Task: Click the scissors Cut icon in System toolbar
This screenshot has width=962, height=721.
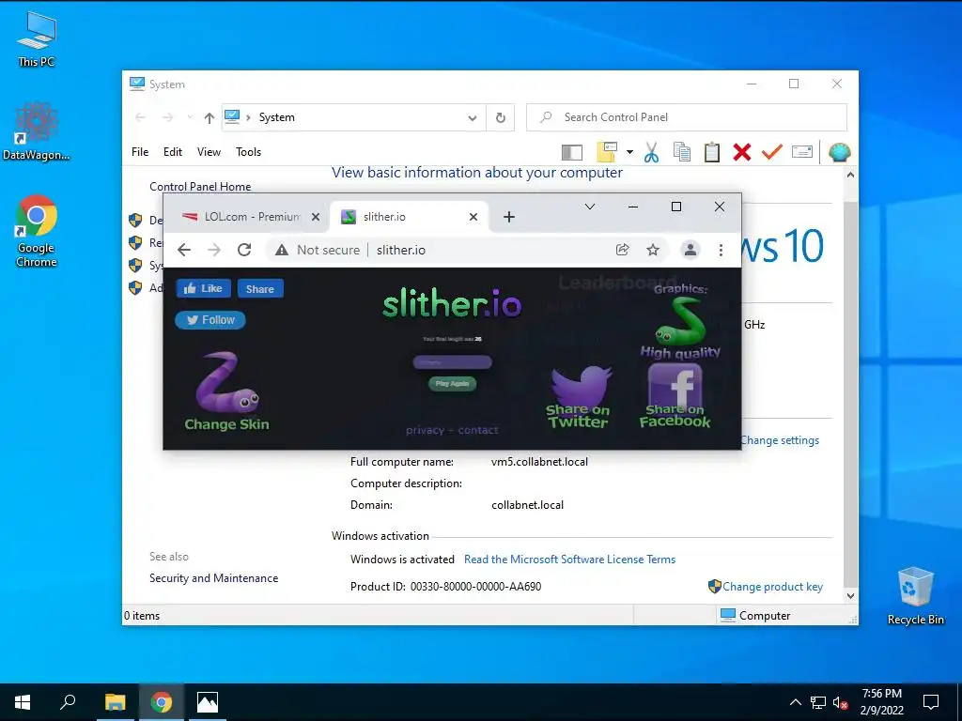Action: [652, 152]
